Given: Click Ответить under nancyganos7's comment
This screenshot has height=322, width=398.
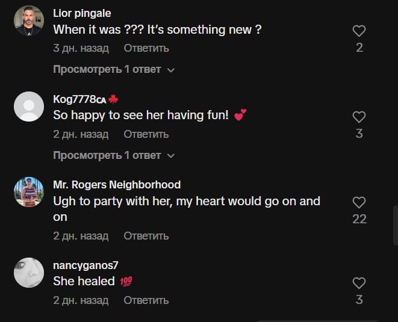Looking at the screenshot, I should [x=146, y=300].
